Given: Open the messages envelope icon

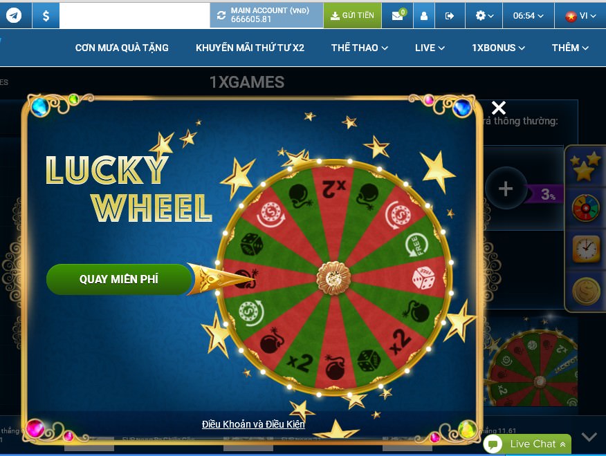Looking at the screenshot, I should 397,15.
